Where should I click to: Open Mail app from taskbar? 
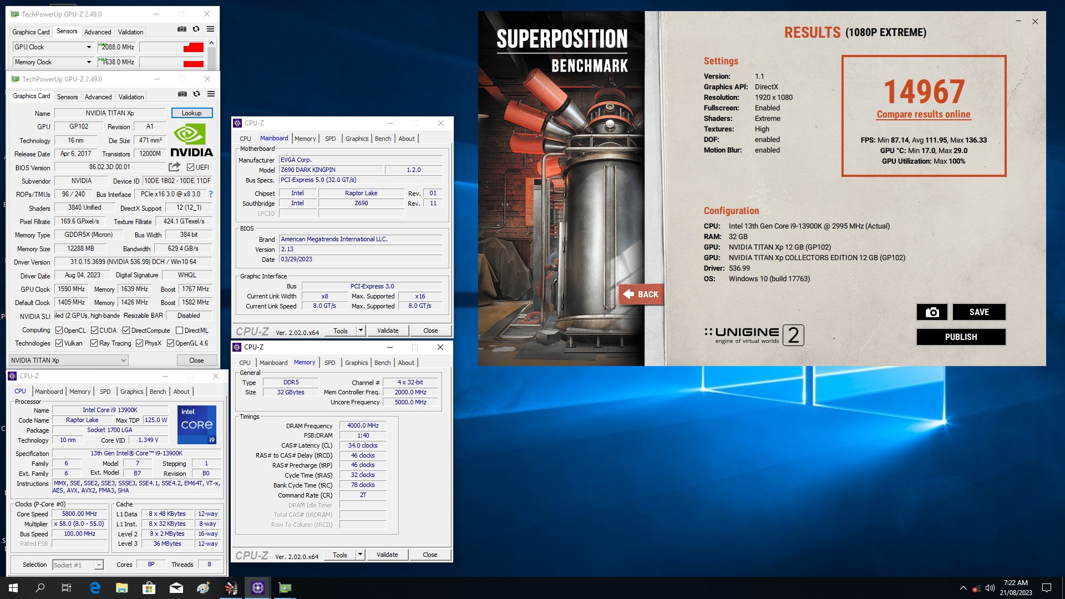(x=176, y=588)
